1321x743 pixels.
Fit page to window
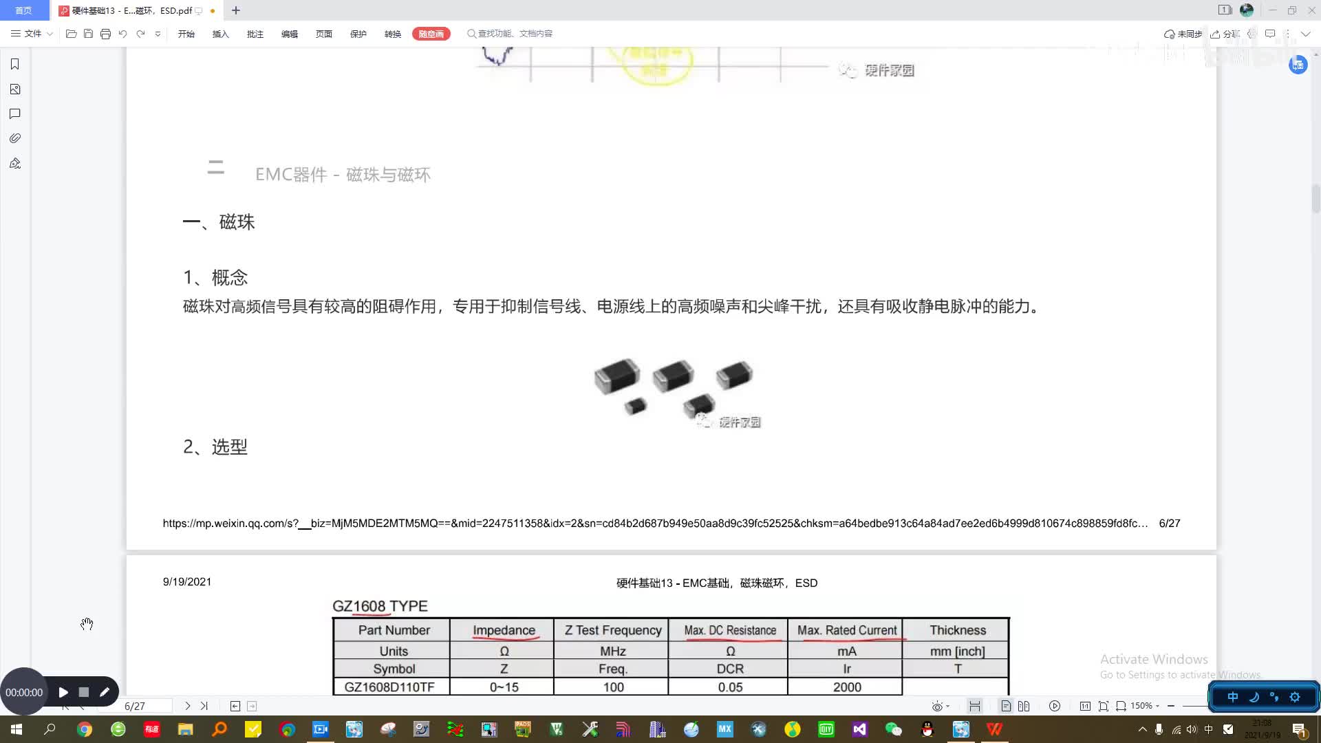pyautogui.click(x=1104, y=706)
